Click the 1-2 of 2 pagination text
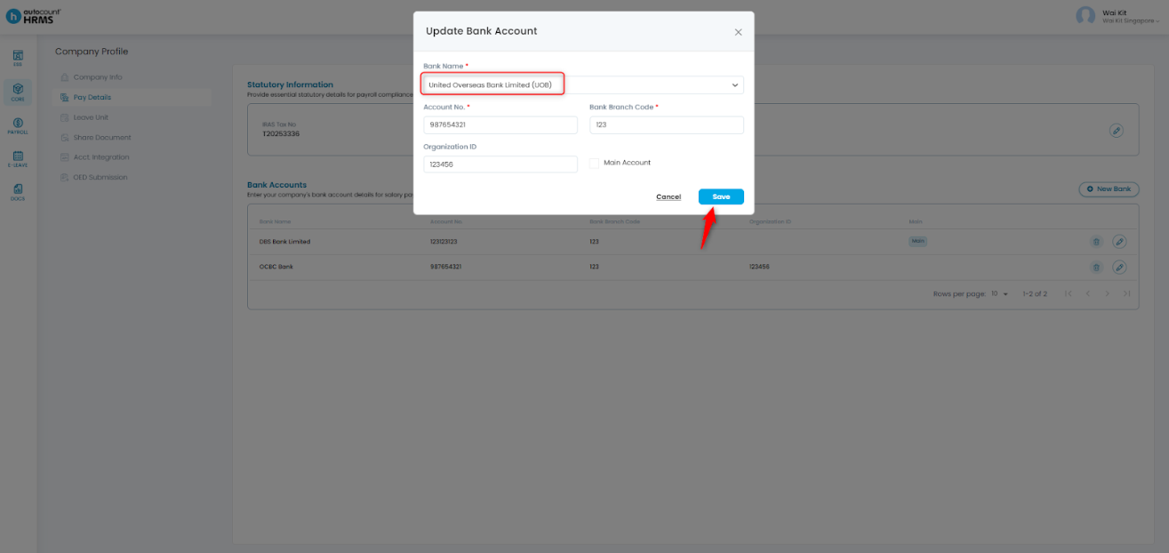 tap(1035, 293)
